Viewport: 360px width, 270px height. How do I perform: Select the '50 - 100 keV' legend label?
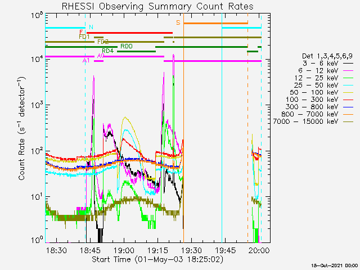pyautogui.click(x=314, y=92)
